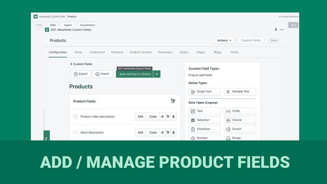Open the Blogs tab
Viewport: 327px width, 184px height.
(x=218, y=52)
